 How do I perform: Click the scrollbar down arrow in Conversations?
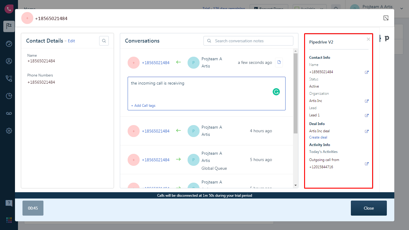pos(296,185)
